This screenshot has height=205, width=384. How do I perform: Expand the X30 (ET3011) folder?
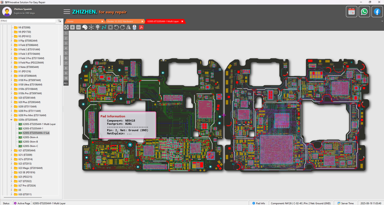pyautogui.click(x=11, y=195)
